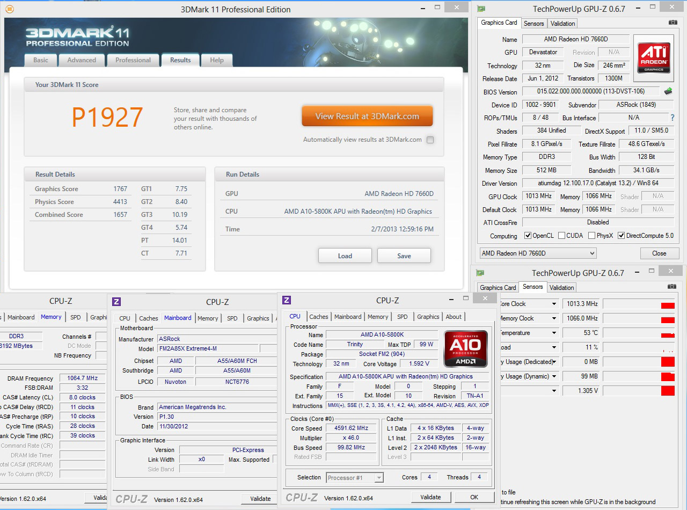
Task: Click the Close button in GPU-Z
Action: [659, 253]
